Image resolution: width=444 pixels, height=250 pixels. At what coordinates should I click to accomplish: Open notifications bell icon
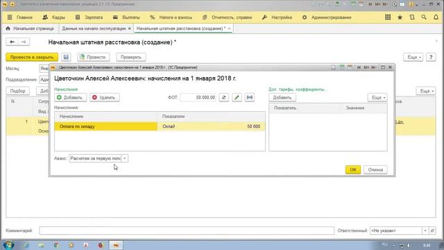tap(436, 17)
